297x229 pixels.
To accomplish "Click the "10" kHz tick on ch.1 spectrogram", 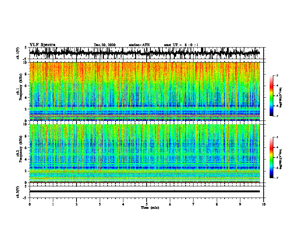I will [x=25, y=62].
